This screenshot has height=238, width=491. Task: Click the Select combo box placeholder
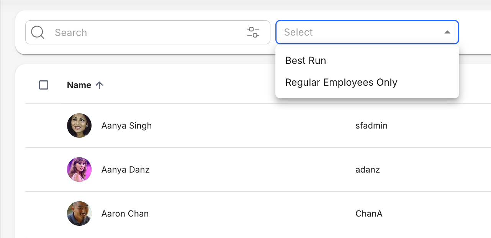[x=299, y=32]
